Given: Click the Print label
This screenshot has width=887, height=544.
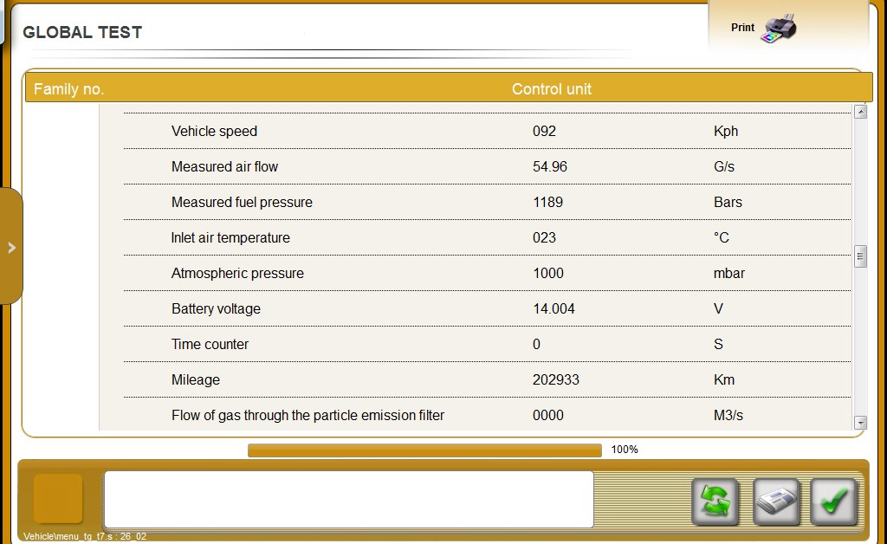Looking at the screenshot, I should [x=742, y=27].
